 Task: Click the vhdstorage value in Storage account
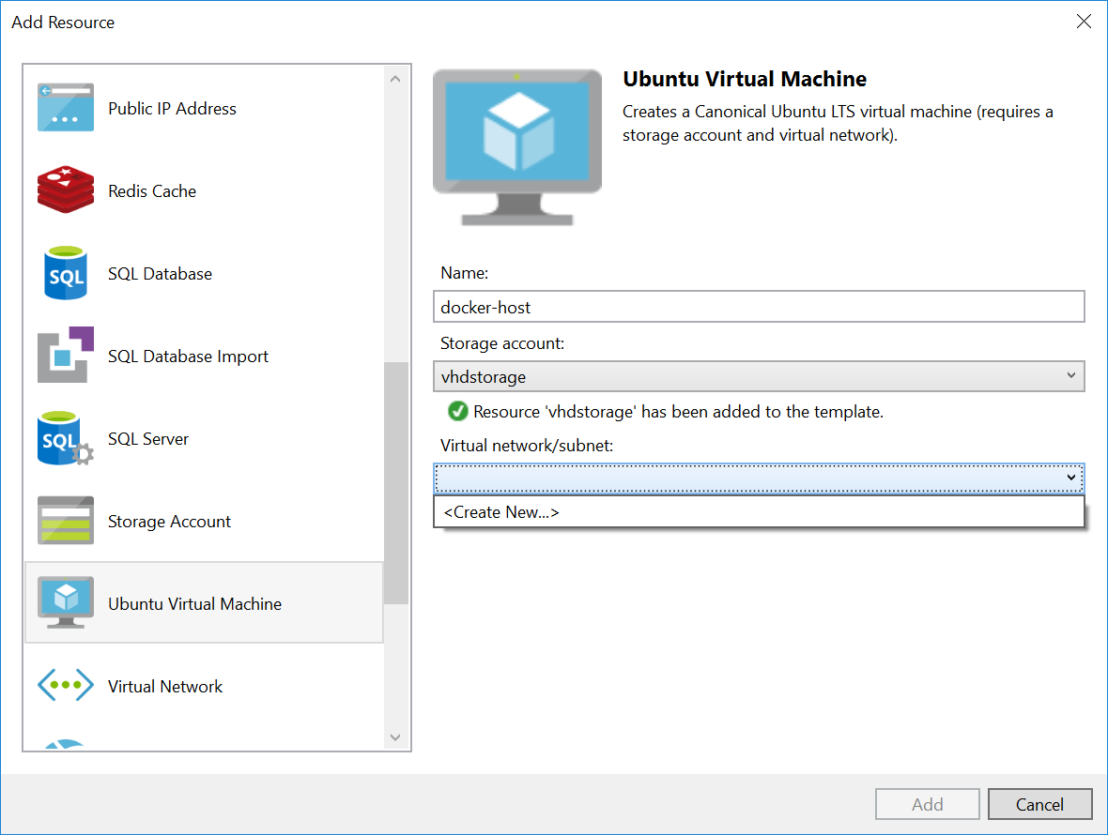484,377
